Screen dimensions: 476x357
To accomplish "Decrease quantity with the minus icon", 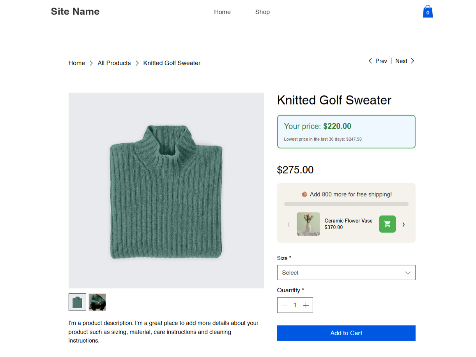I will [285, 305].
